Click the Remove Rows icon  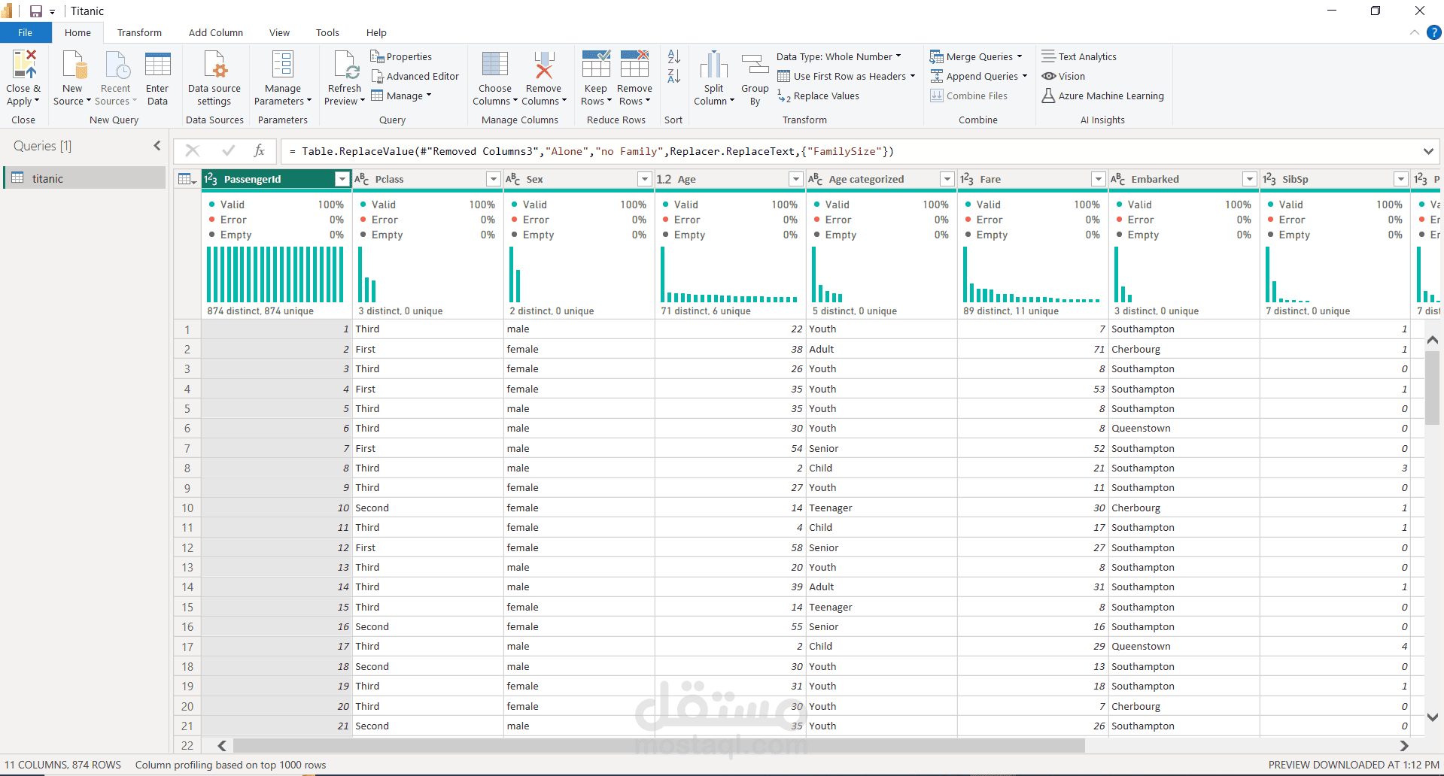coord(634,65)
